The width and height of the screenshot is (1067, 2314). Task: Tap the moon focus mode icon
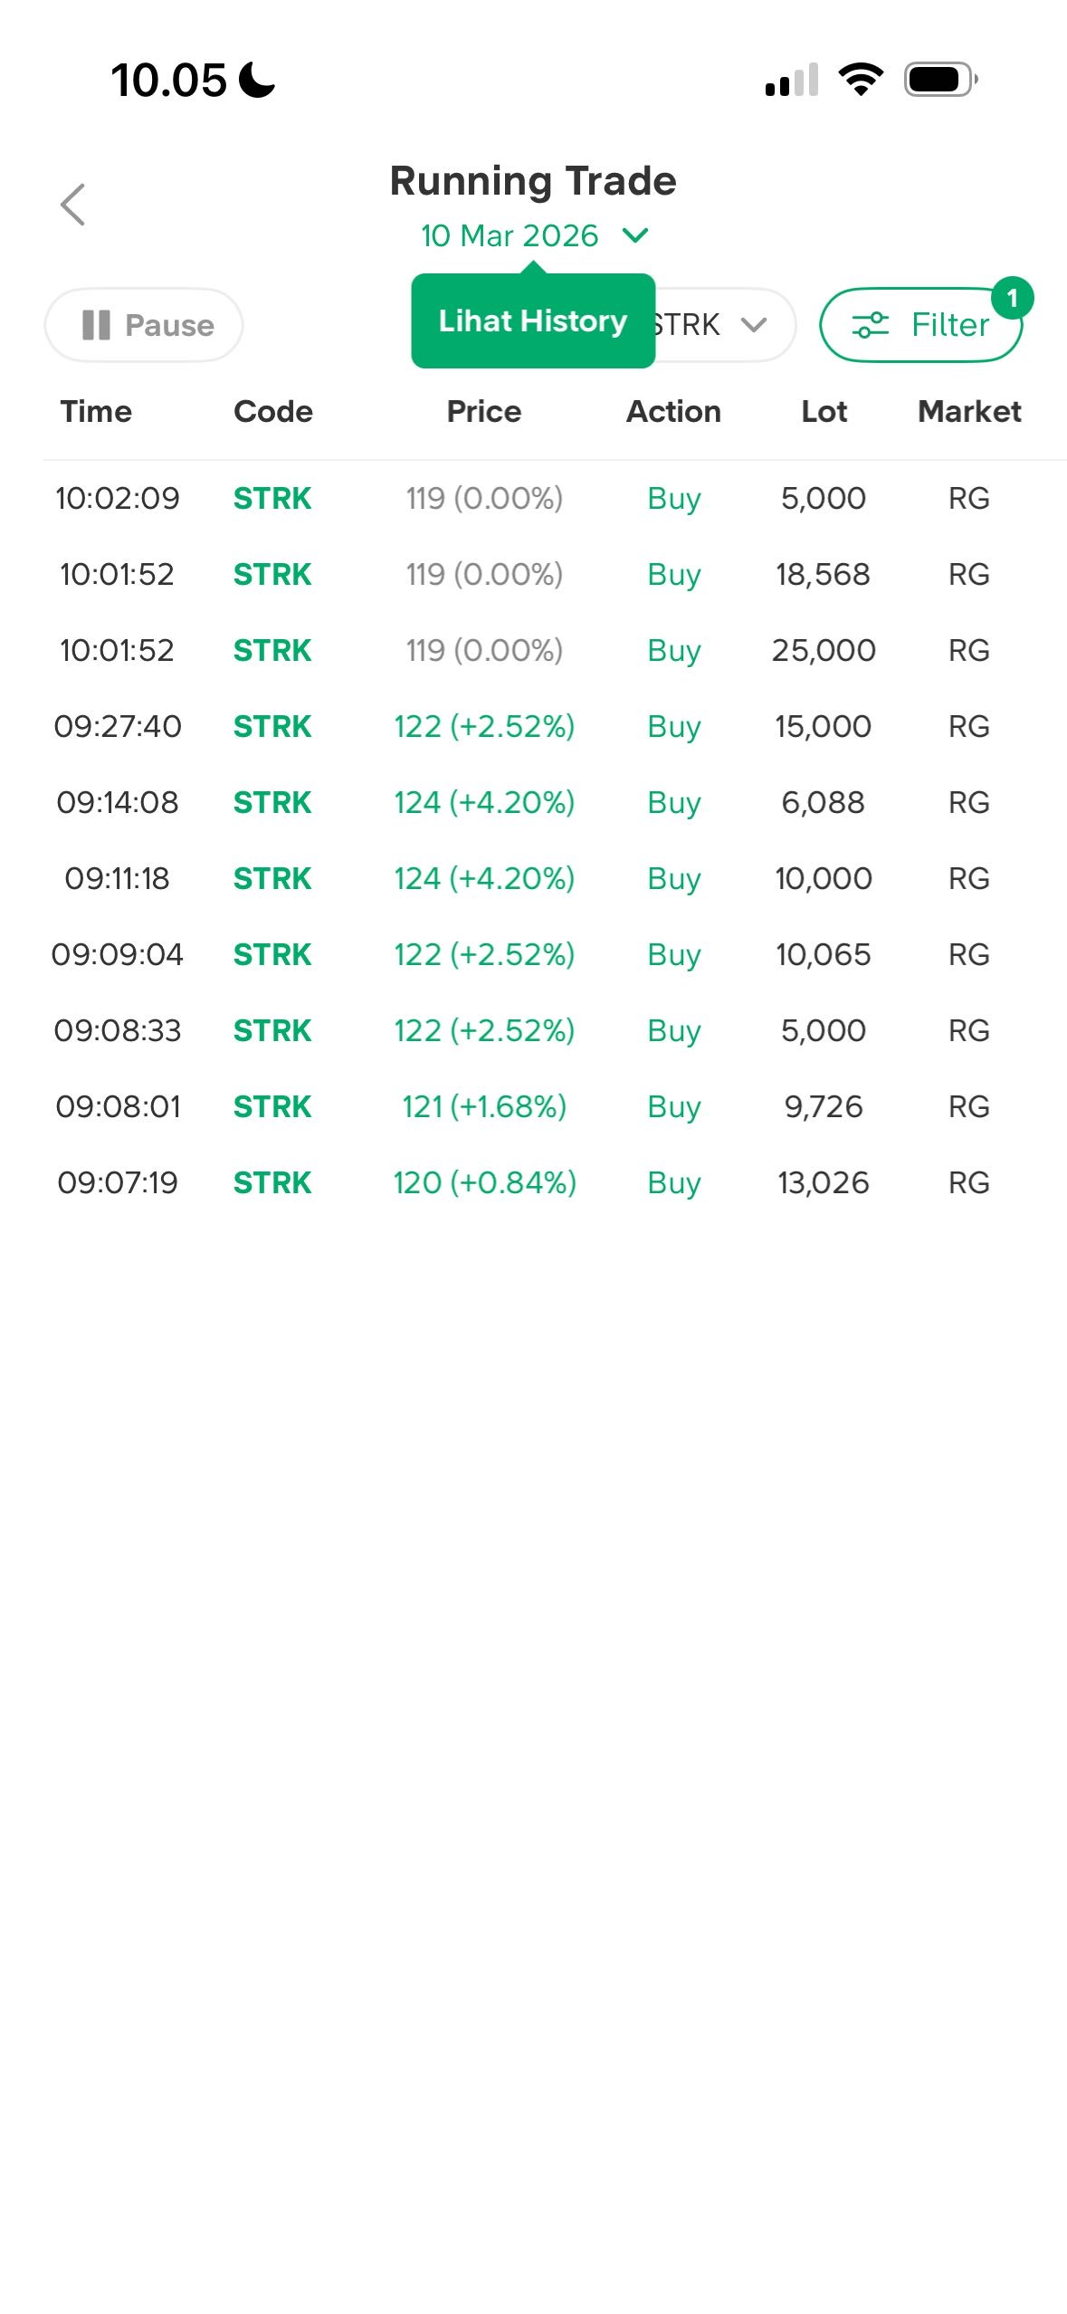coord(257,80)
